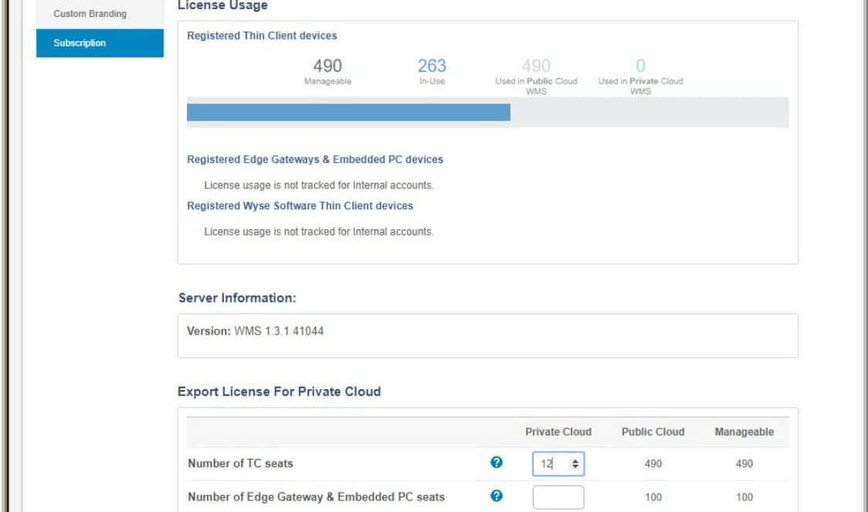Select the Subscription sidebar item
Screen dimensions: 868x512
click(x=100, y=43)
